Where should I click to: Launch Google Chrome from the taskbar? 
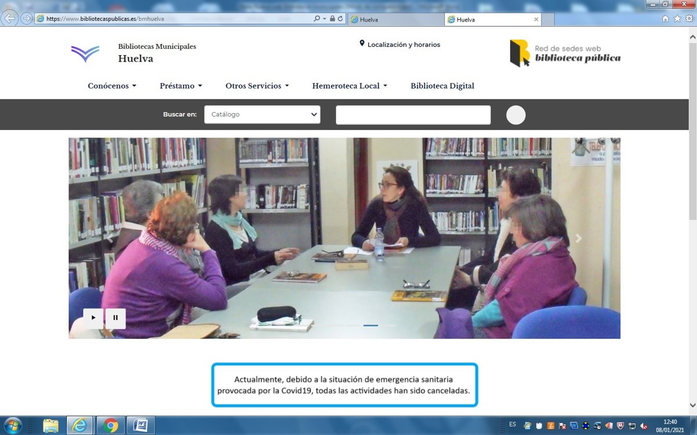coord(110,426)
